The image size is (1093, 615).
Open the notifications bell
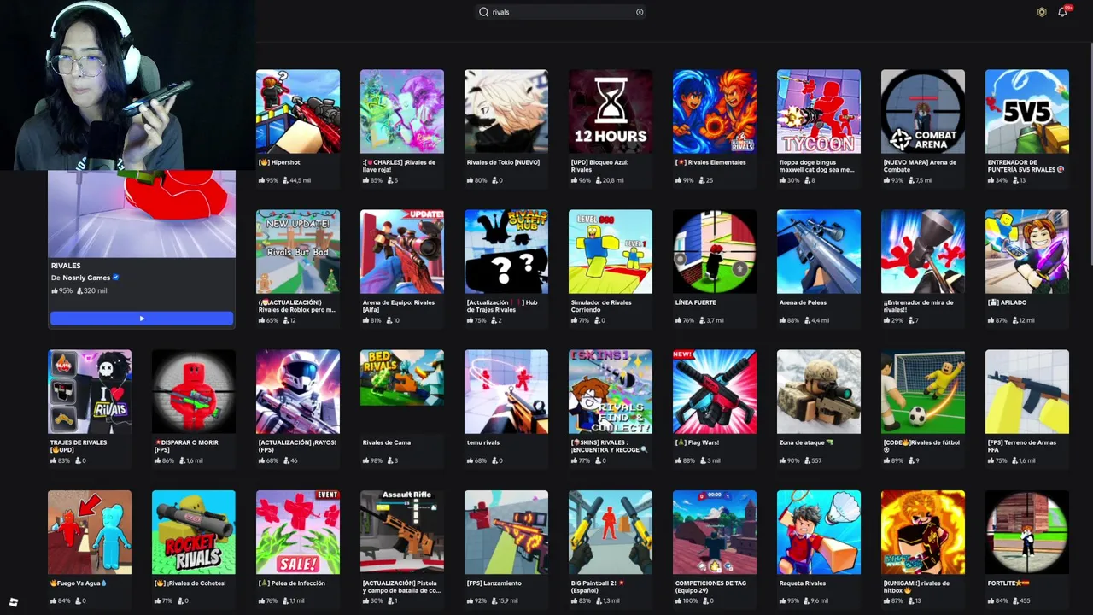(x=1062, y=12)
